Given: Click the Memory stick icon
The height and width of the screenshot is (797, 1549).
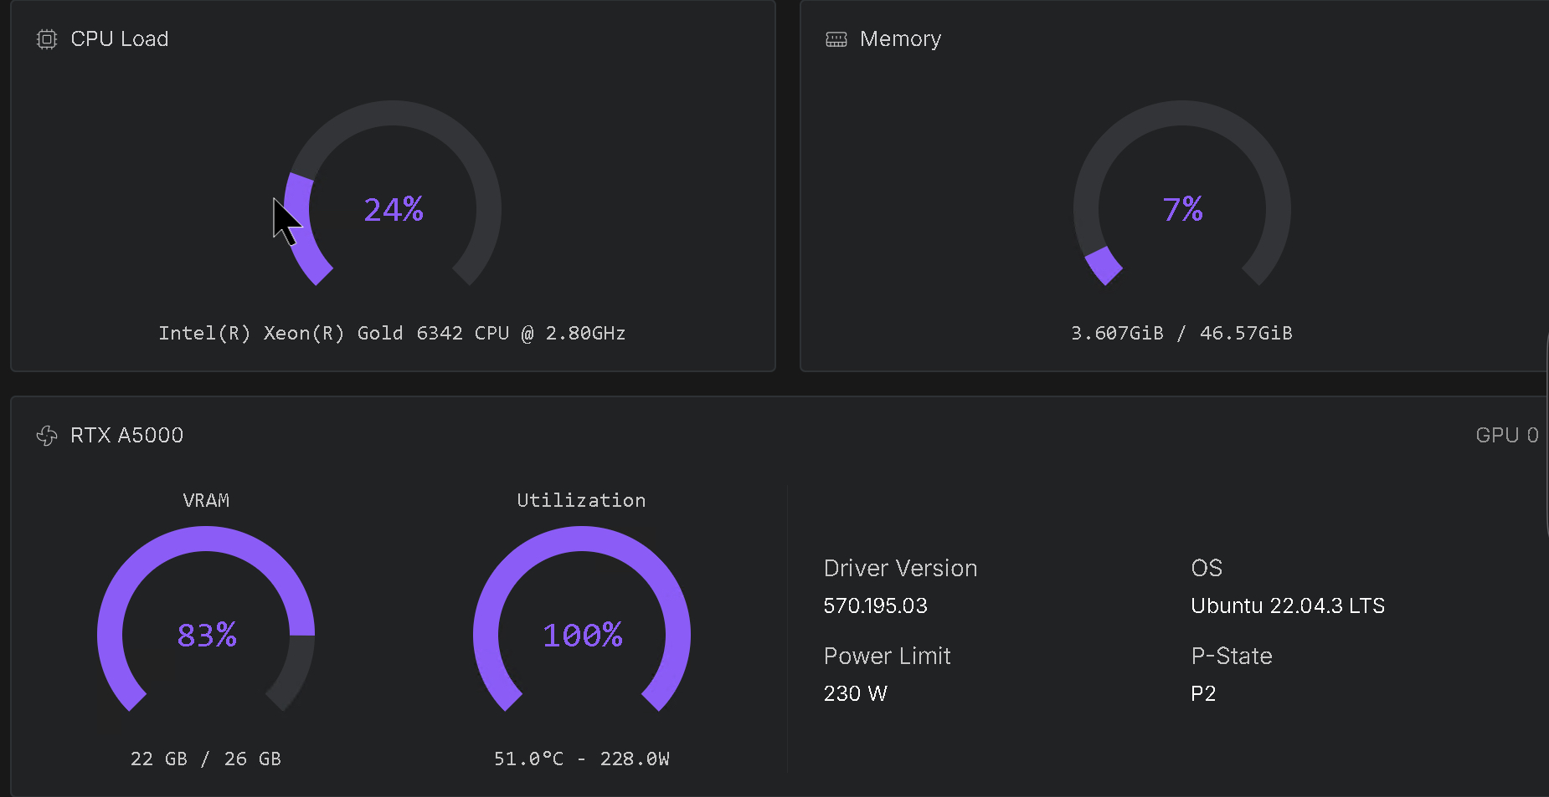Looking at the screenshot, I should (836, 38).
